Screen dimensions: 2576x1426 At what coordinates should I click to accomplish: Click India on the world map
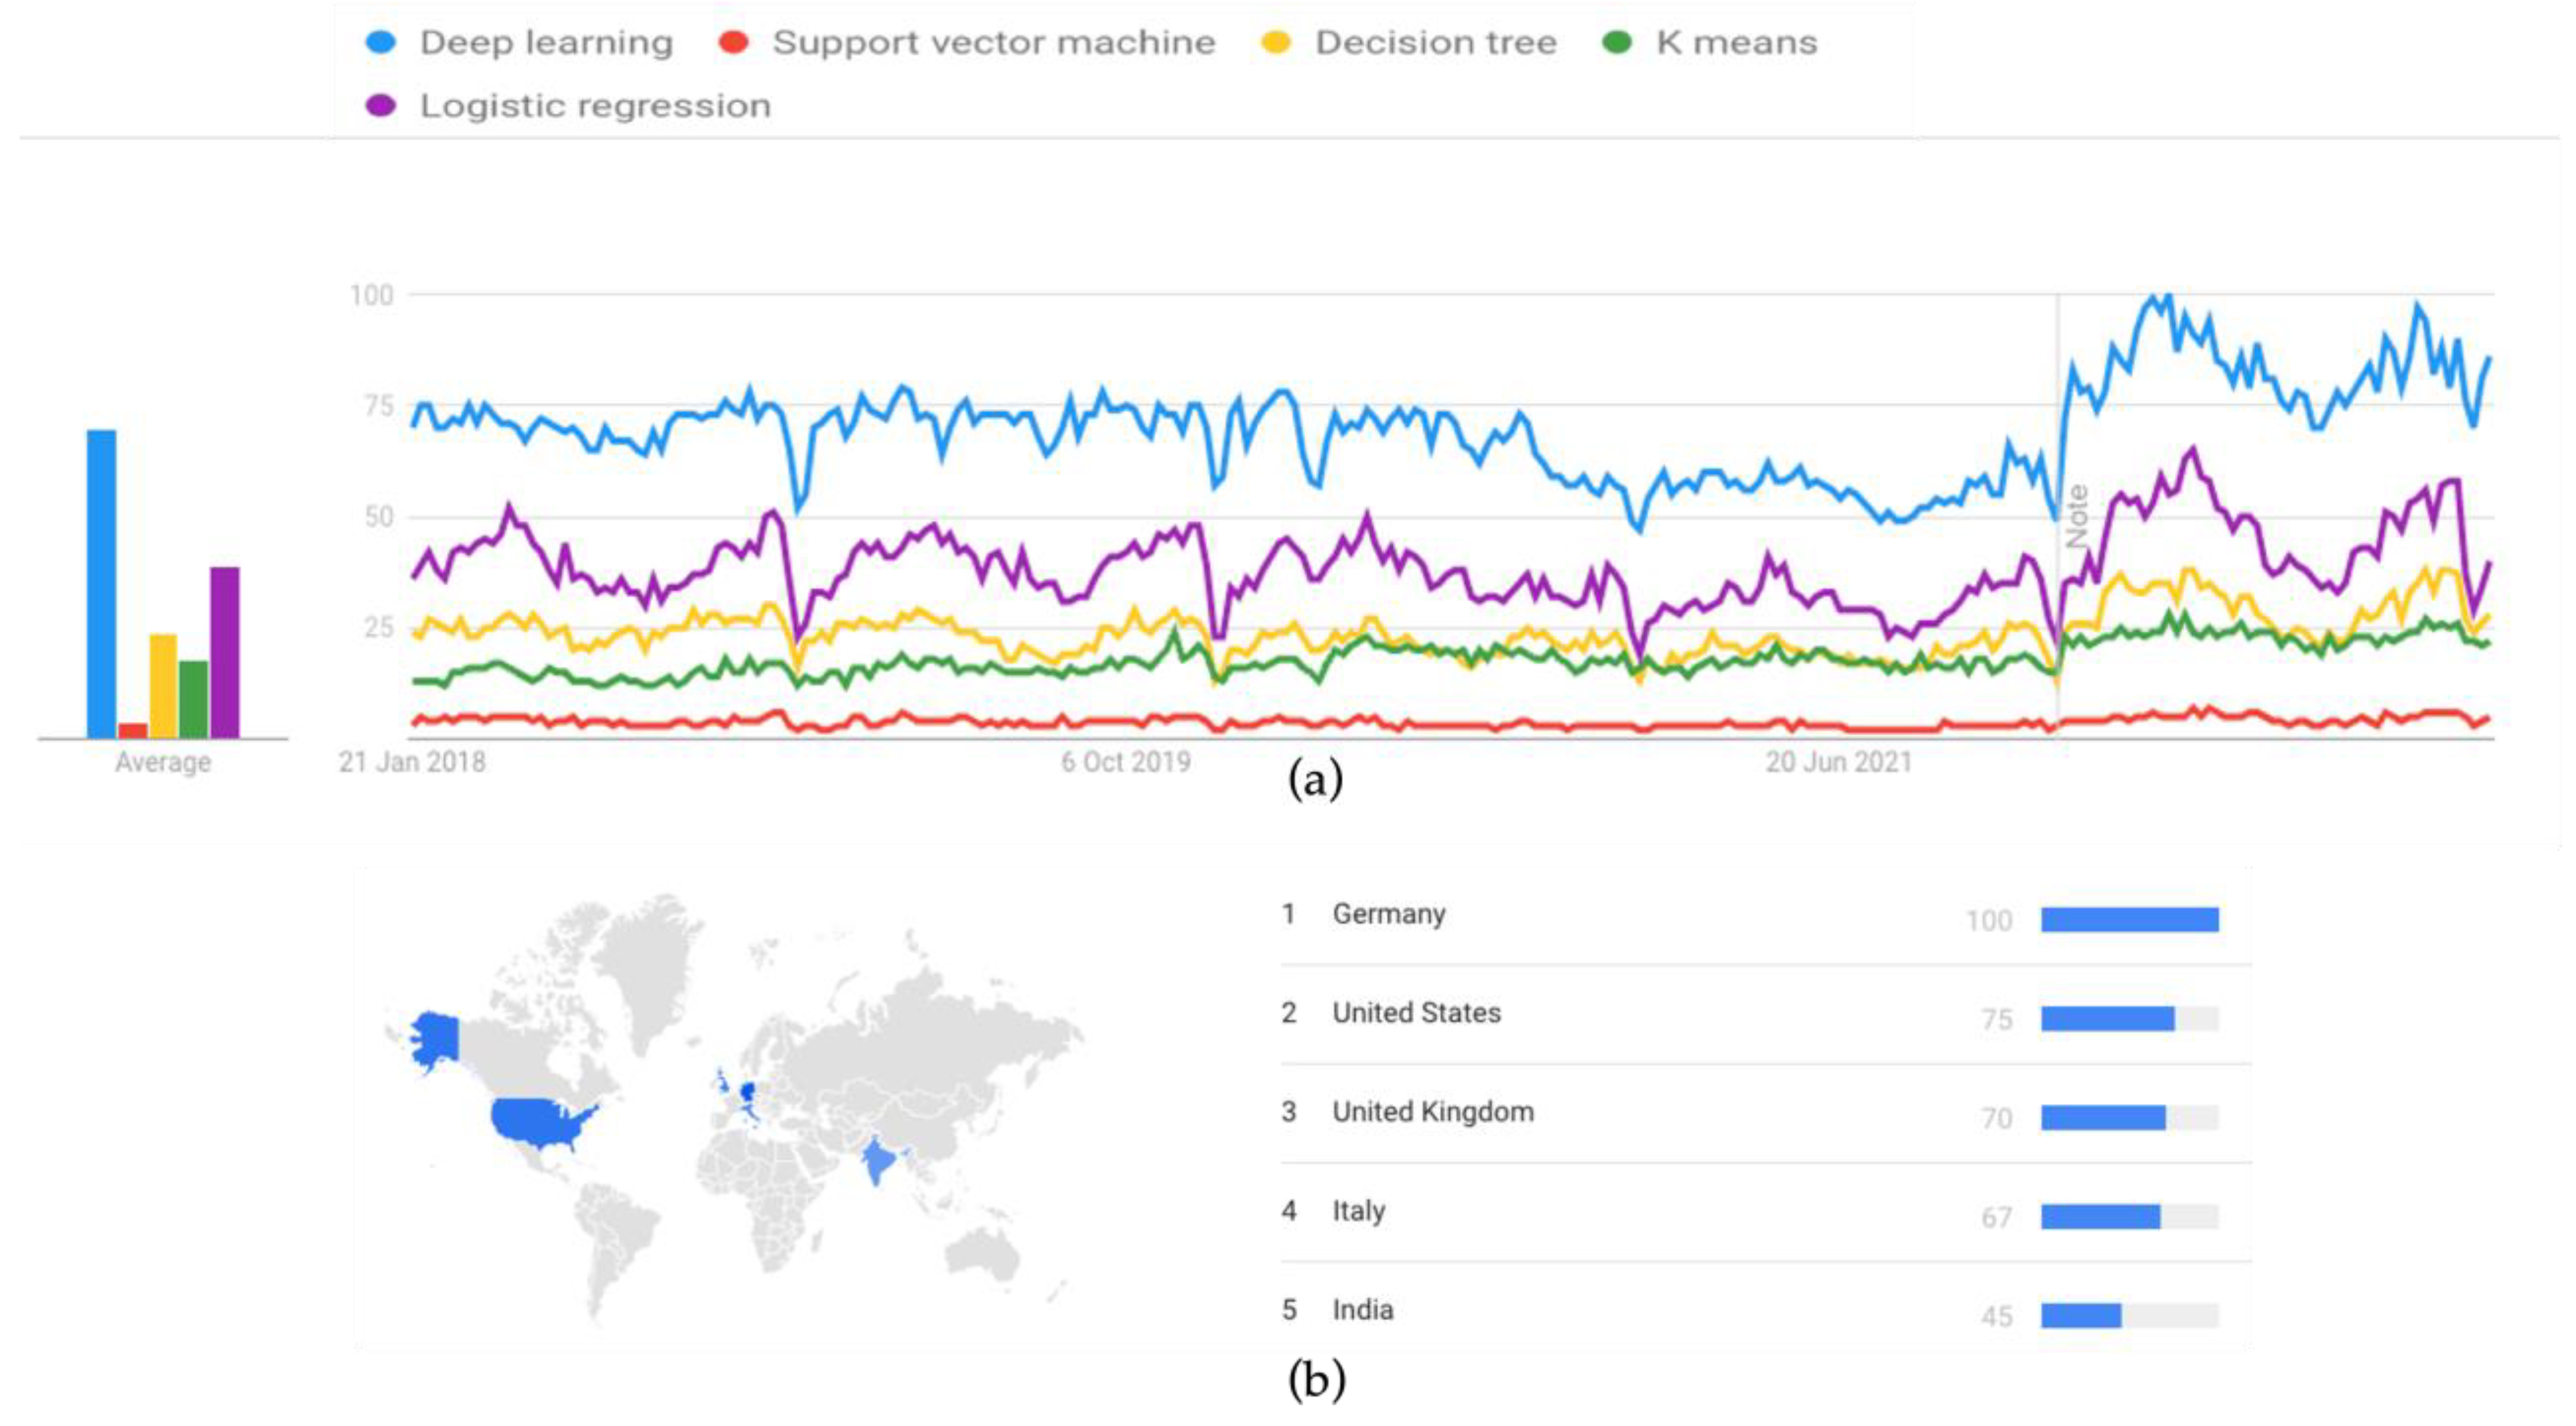click(x=878, y=1160)
